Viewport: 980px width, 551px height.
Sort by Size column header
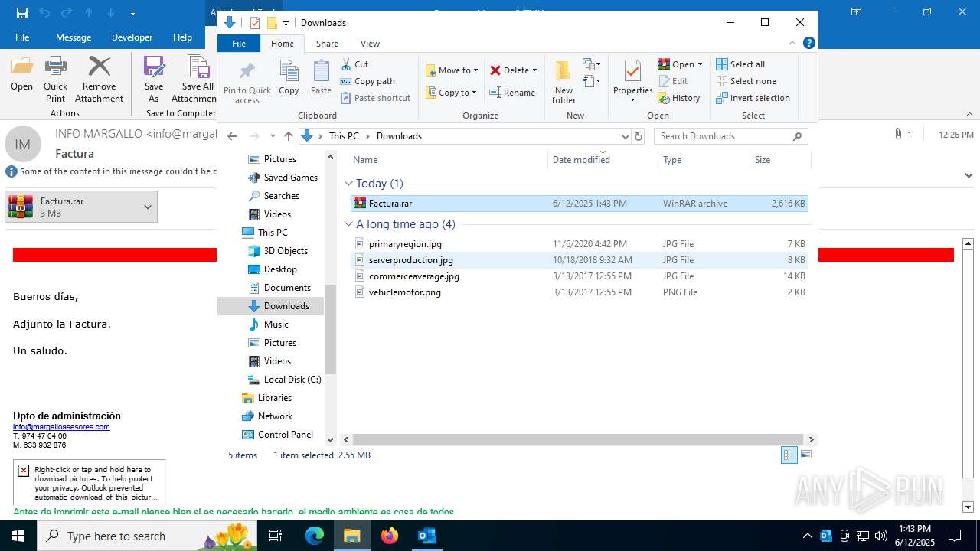(x=780, y=160)
